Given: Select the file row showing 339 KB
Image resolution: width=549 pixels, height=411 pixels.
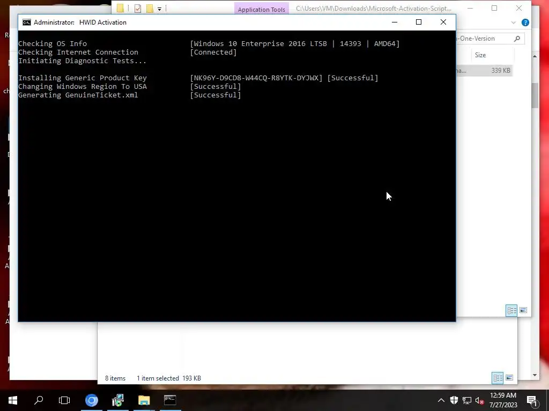Looking at the screenshot, I should [484, 71].
